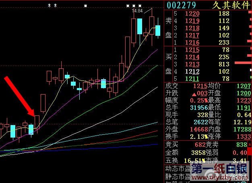Click the first star marker above chart
252x183 pixels.
tap(50, 6)
